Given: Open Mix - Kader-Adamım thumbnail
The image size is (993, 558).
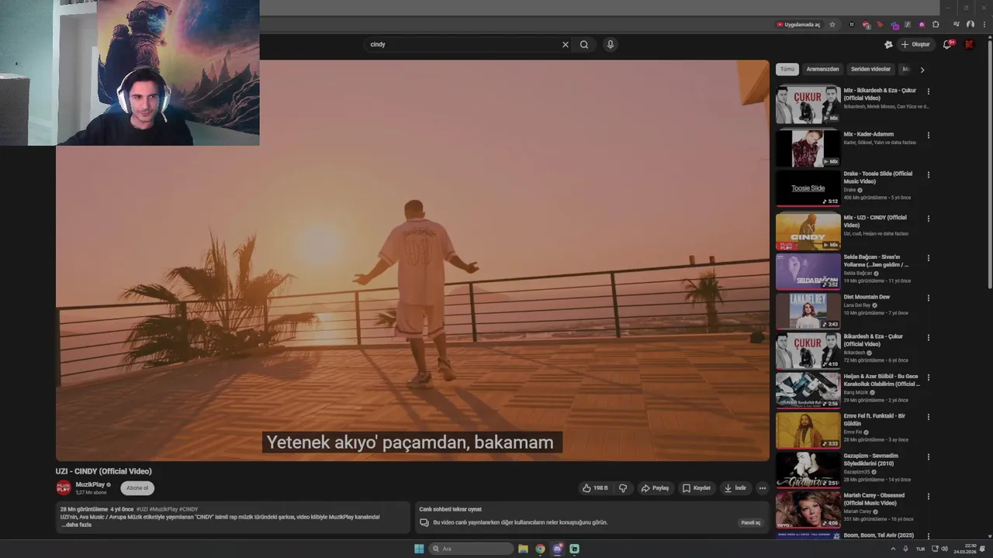Looking at the screenshot, I should tap(808, 148).
